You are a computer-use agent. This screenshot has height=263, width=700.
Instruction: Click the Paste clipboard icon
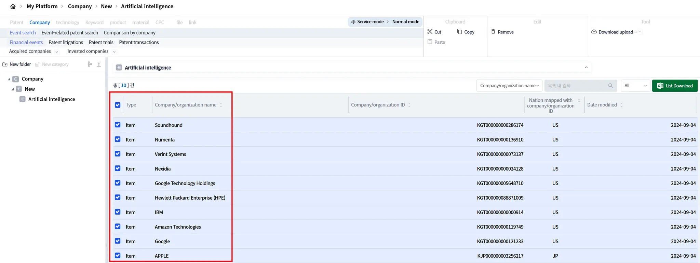(x=430, y=42)
